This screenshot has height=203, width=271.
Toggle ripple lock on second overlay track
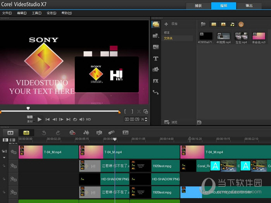[x=4, y=179]
